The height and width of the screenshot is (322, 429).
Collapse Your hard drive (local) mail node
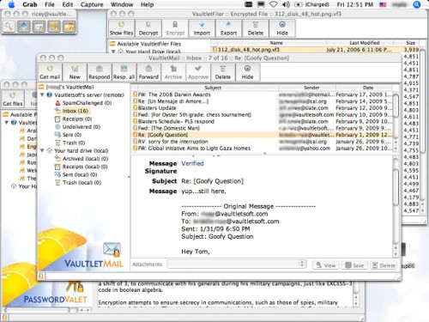tap(42, 150)
